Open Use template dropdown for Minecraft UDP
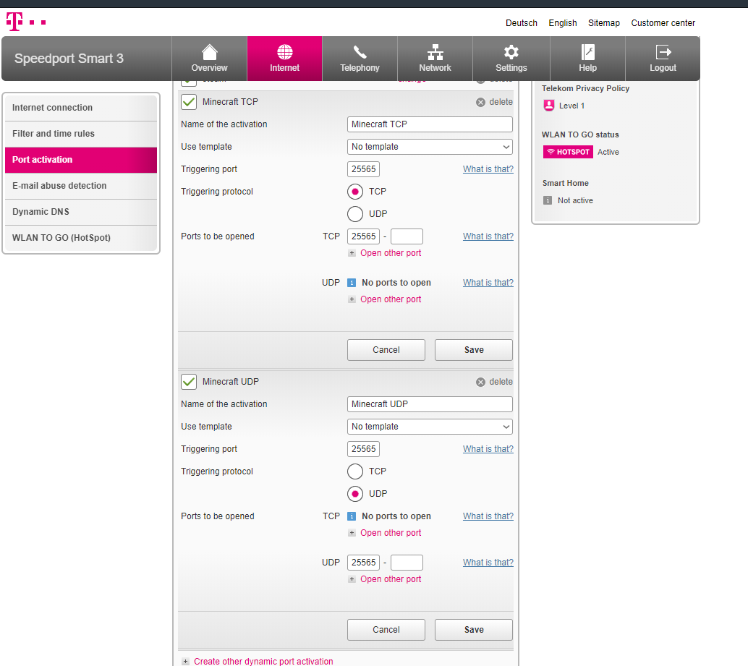 click(430, 427)
